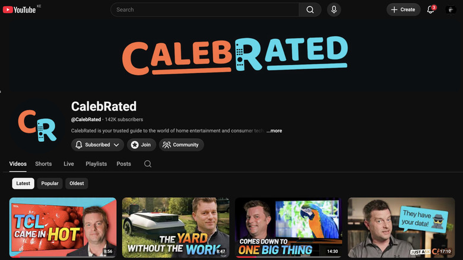Sort videos by Popular
Viewport: 463px width, 260px height.
click(x=50, y=183)
